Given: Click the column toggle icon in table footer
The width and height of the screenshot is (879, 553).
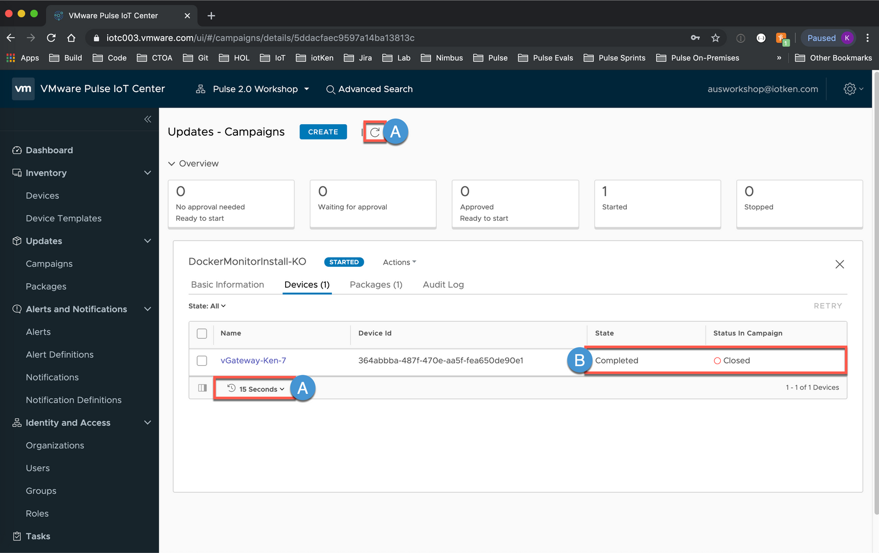Looking at the screenshot, I should click(202, 388).
